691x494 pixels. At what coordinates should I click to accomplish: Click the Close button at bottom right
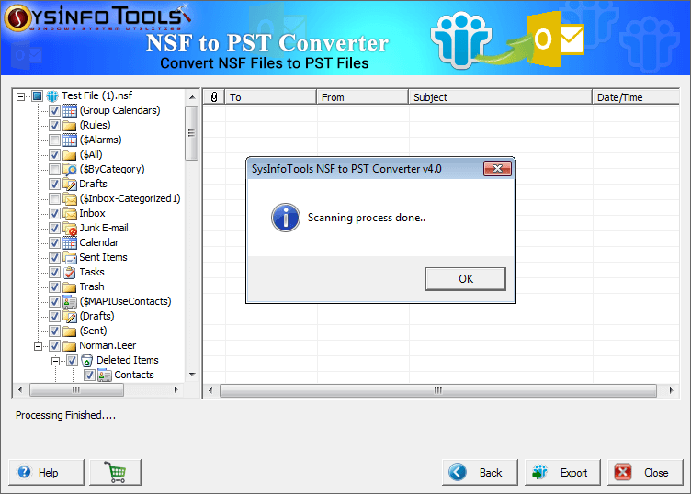645,473
